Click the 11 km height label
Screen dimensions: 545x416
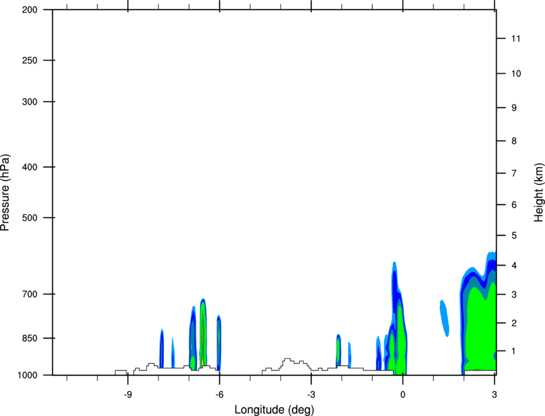coord(516,38)
